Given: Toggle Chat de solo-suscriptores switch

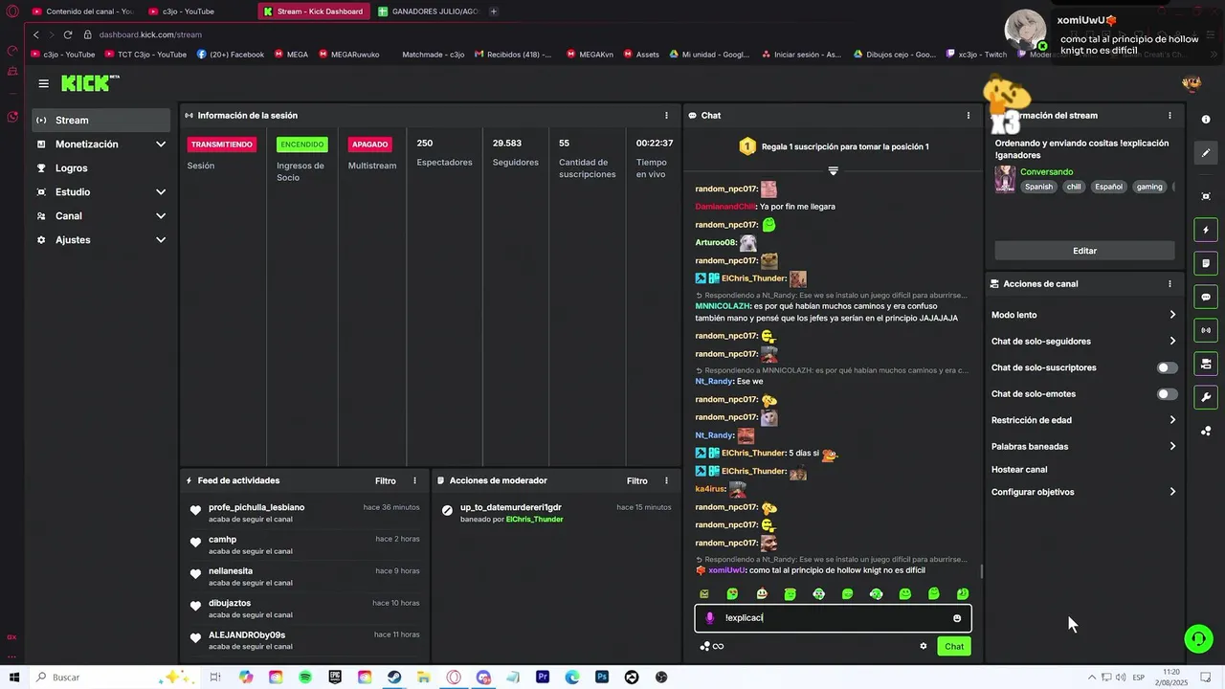Looking at the screenshot, I should point(1167,367).
